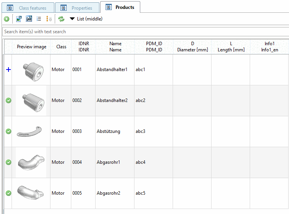Screen dimensions: 289x214
Task: Click the Class features tab icon
Action: [10, 8]
